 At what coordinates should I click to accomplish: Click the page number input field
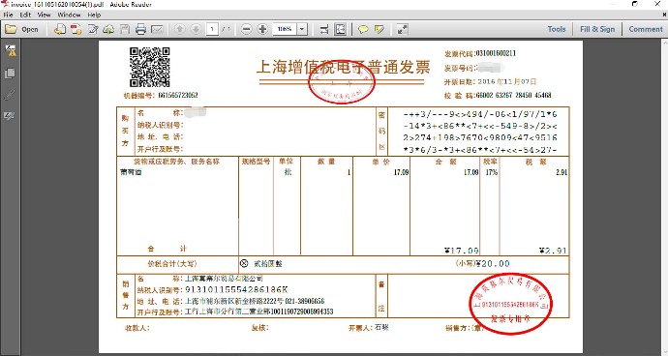click(212, 29)
